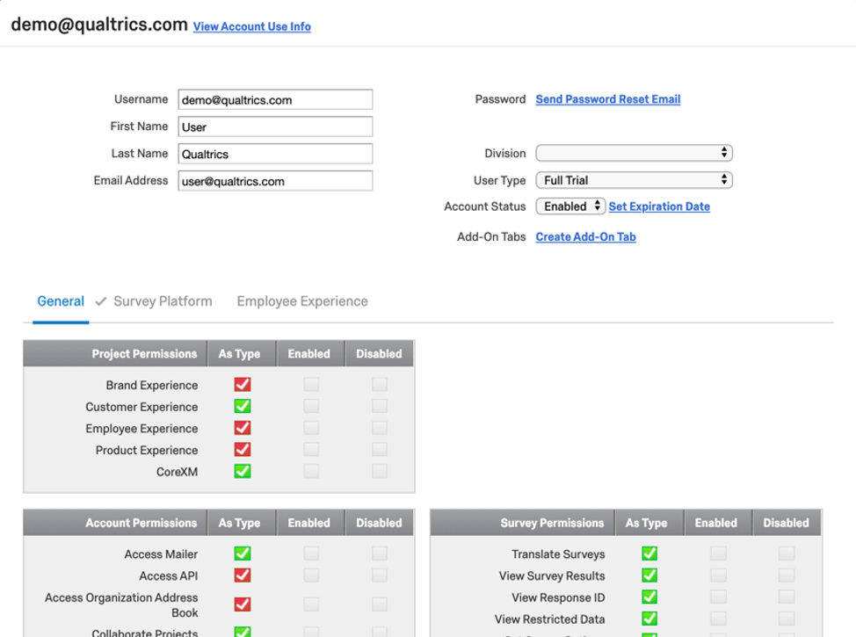This screenshot has height=637, width=856.
Task: Switch to the Survey Platform tab
Action: click(x=163, y=300)
